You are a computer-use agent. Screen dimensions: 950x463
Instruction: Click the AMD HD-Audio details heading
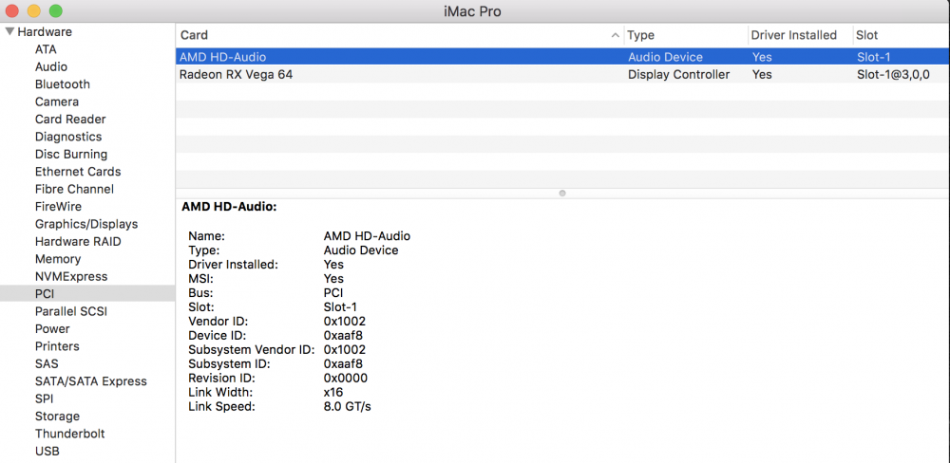(229, 207)
